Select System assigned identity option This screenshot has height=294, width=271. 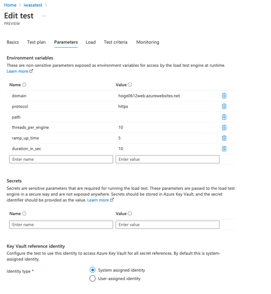(x=92, y=270)
